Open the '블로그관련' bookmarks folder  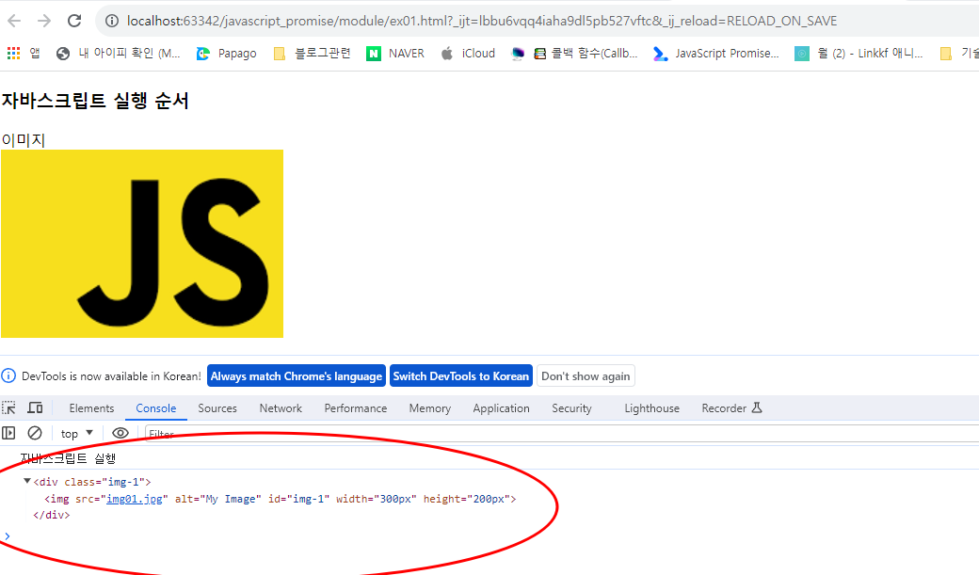pyautogui.click(x=313, y=54)
